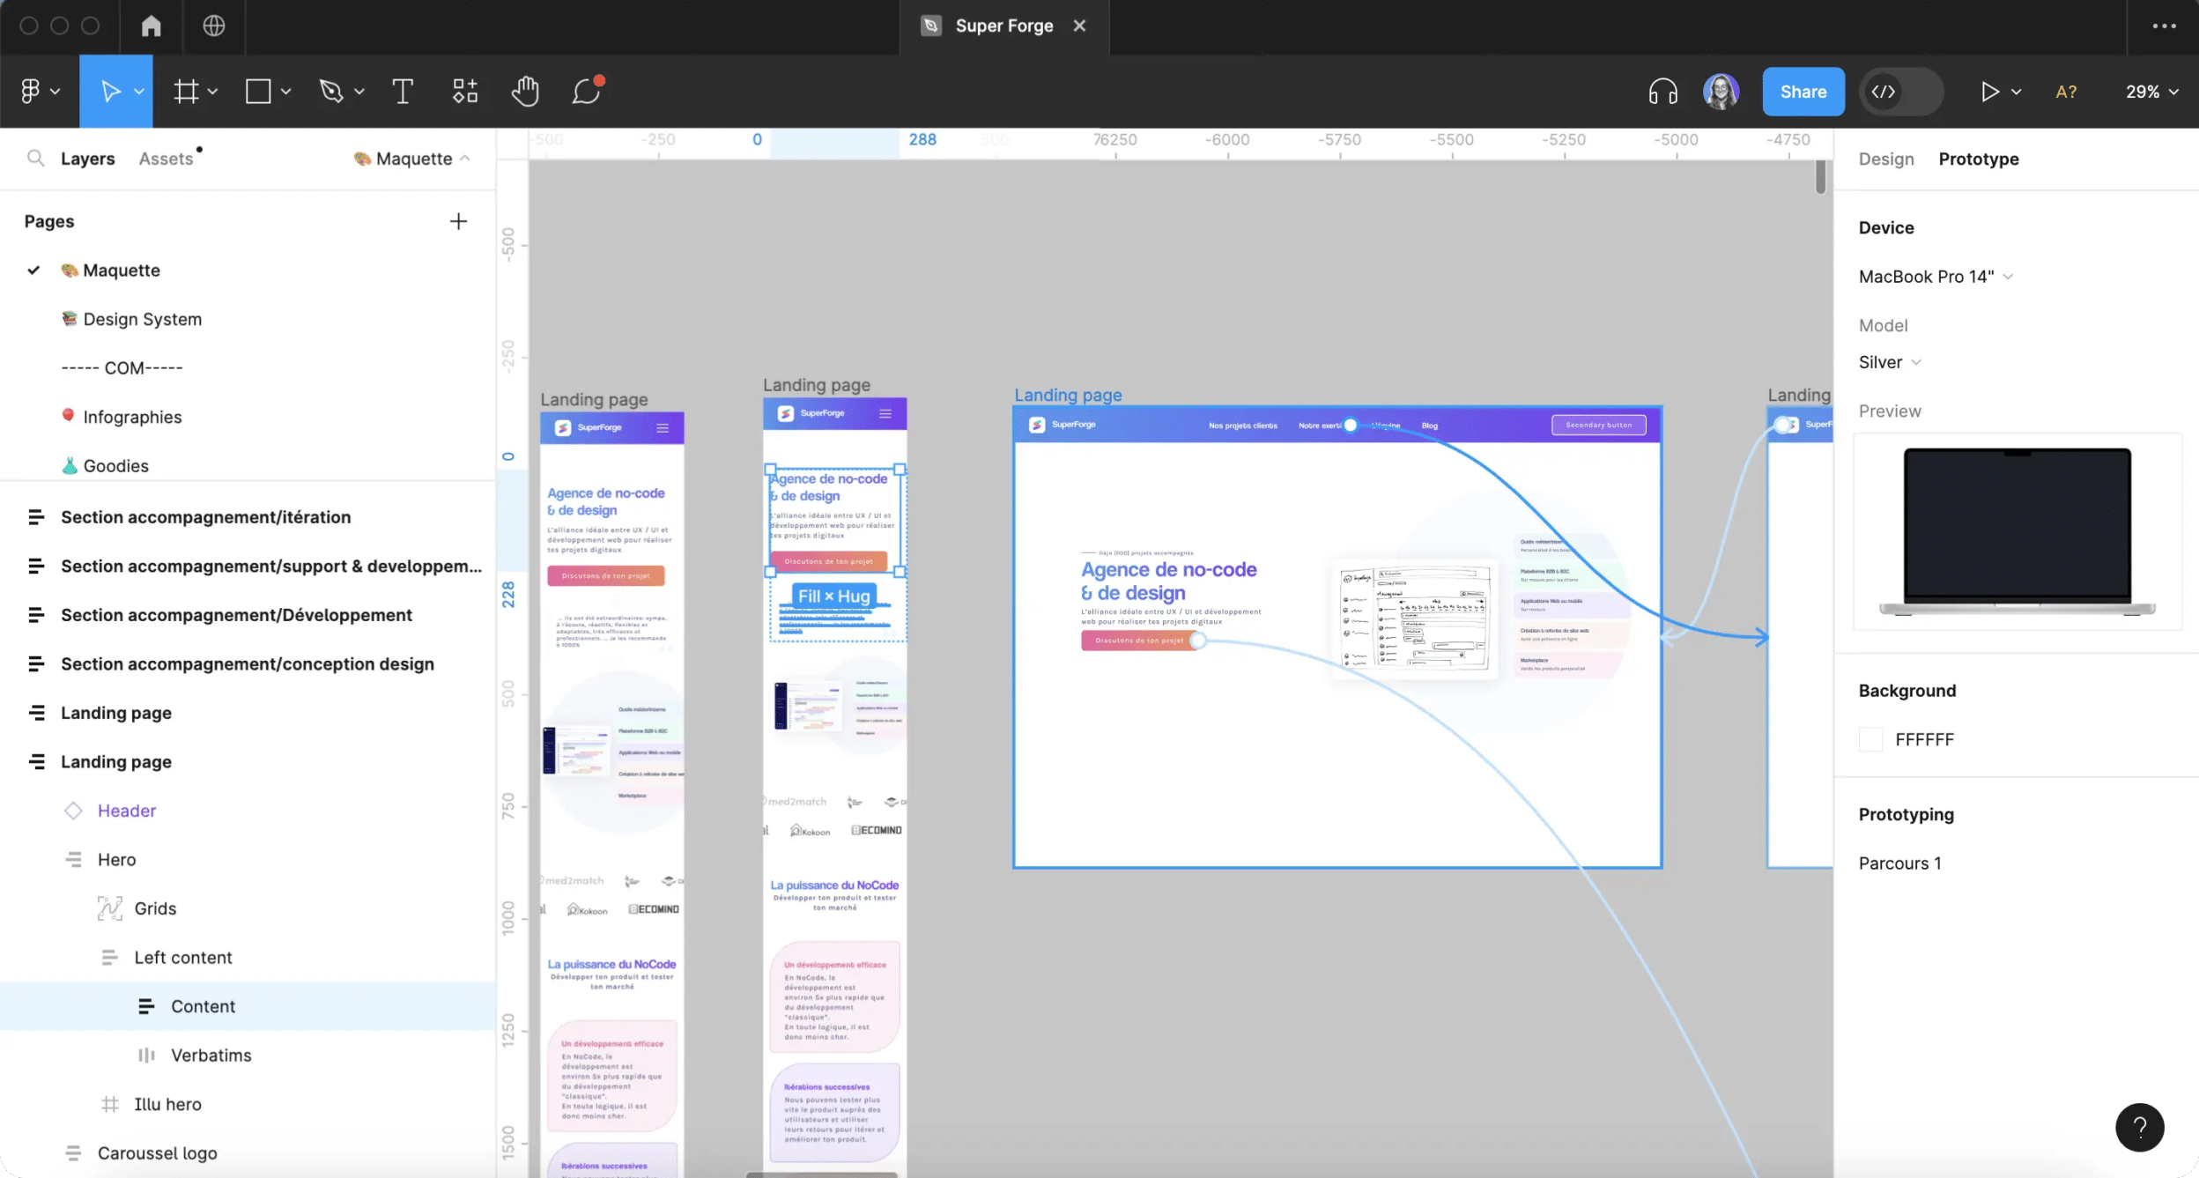Add a new page with the plus button
This screenshot has width=2199, height=1178.
coord(458,220)
